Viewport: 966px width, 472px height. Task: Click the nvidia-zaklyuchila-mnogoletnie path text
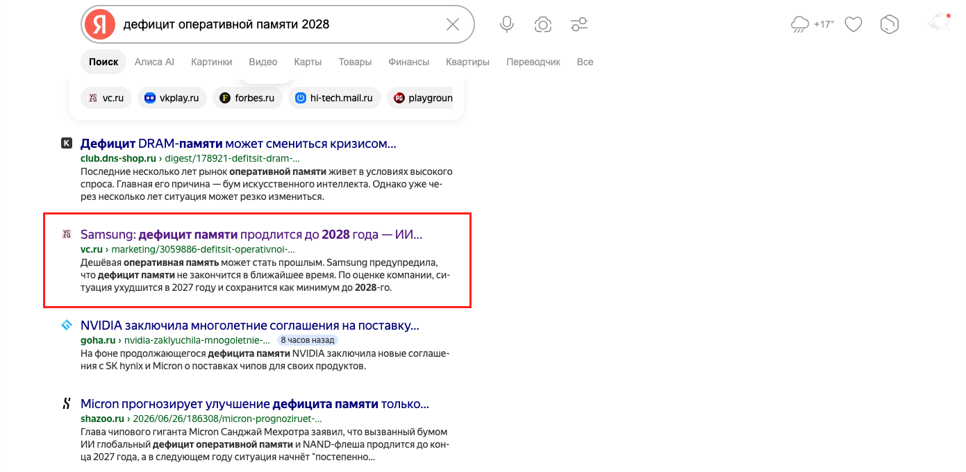pos(197,340)
